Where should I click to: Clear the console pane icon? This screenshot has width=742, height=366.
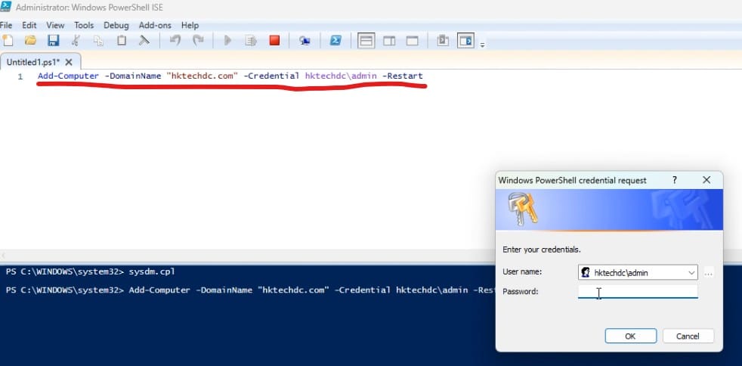(144, 40)
